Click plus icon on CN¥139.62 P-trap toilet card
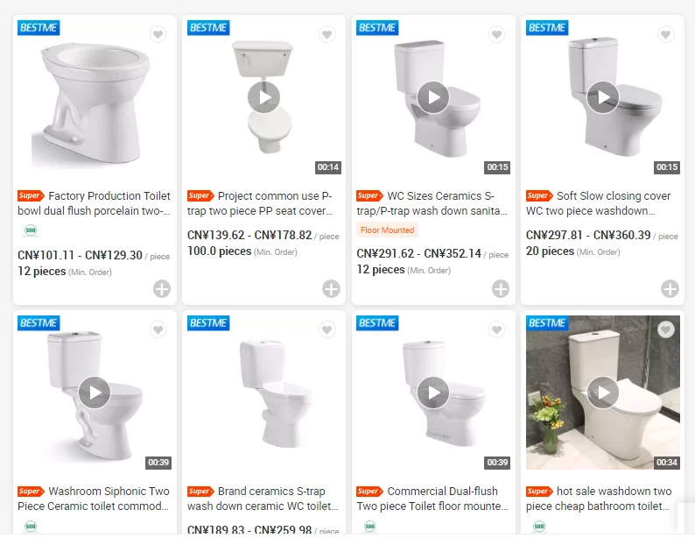The width and height of the screenshot is (695, 538). [331, 289]
